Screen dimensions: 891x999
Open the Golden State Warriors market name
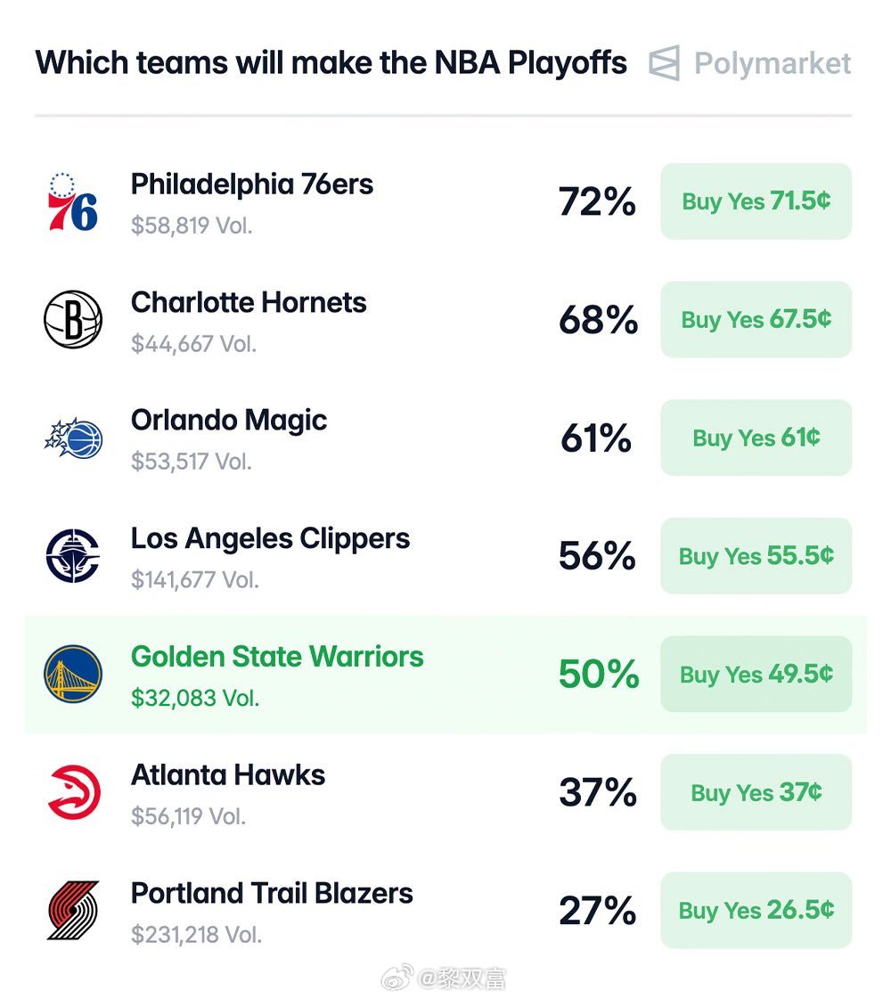tap(277, 657)
